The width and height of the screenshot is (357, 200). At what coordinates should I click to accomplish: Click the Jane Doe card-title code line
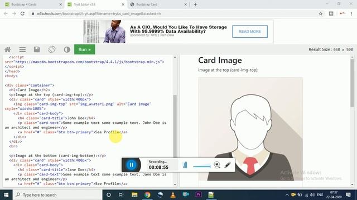click(56, 169)
